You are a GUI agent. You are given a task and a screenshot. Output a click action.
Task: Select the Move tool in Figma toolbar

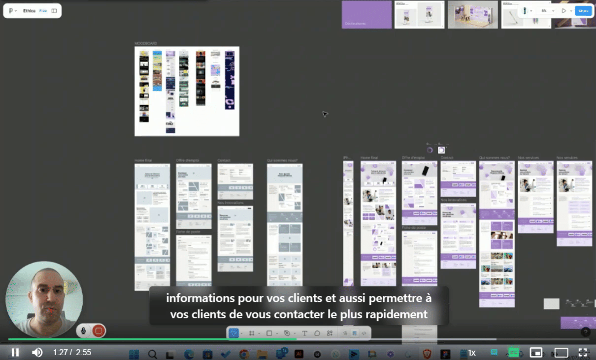233,333
